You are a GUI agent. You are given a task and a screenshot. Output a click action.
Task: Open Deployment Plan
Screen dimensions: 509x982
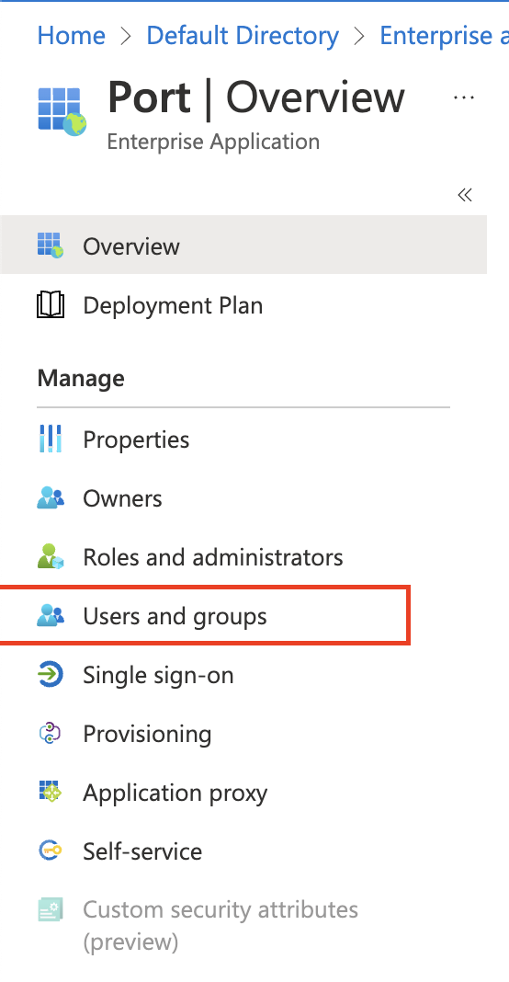click(173, 305)
